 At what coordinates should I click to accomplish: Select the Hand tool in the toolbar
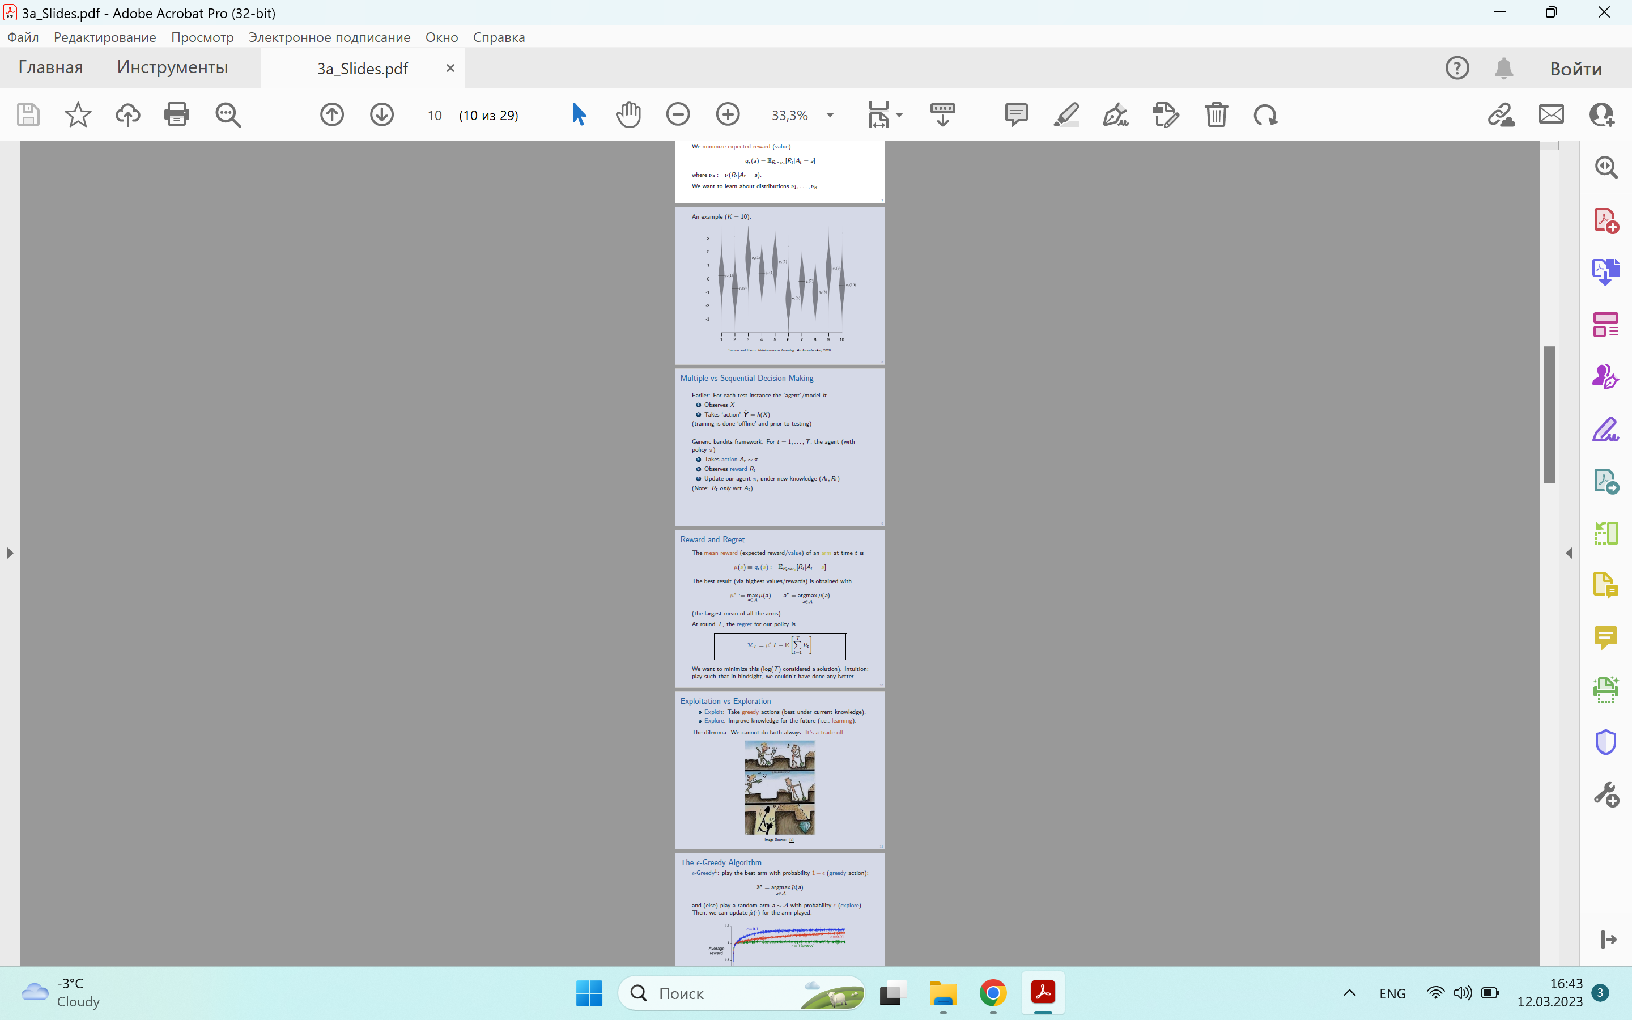(628, 114)
